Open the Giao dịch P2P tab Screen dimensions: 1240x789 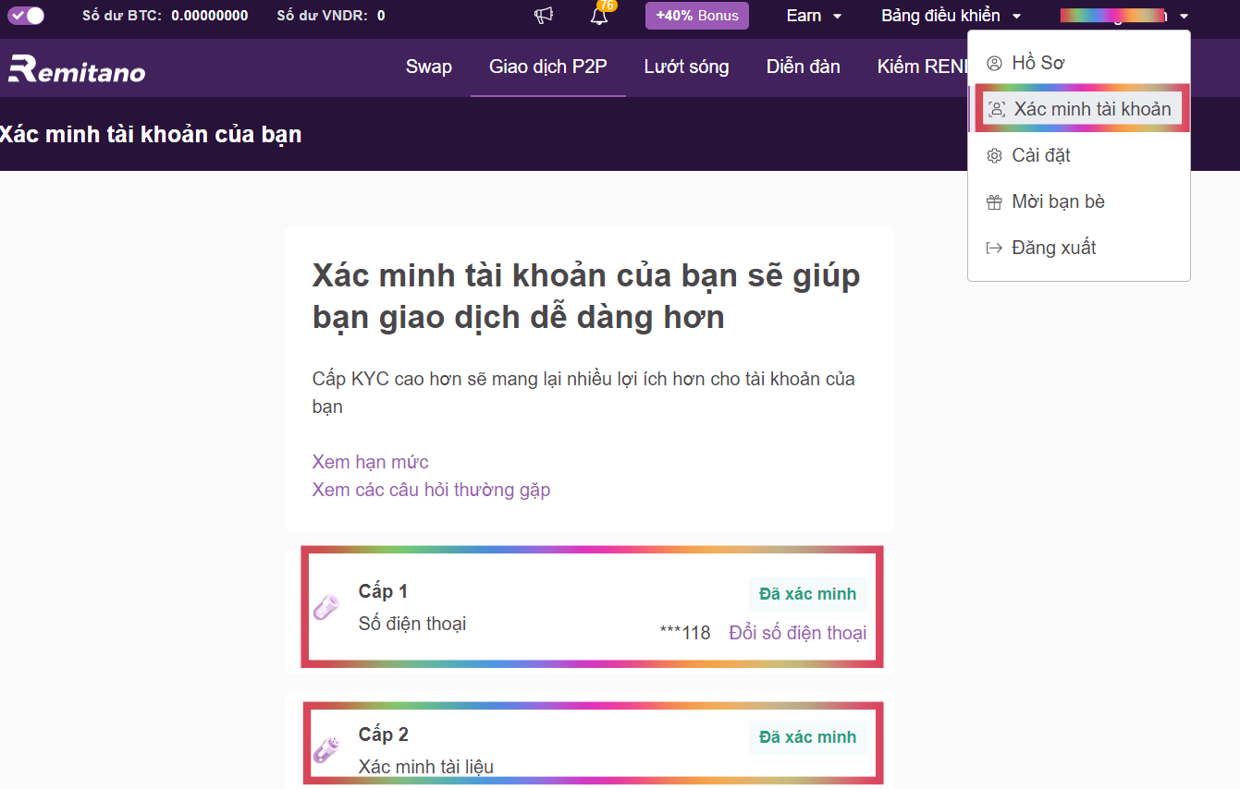548,67
